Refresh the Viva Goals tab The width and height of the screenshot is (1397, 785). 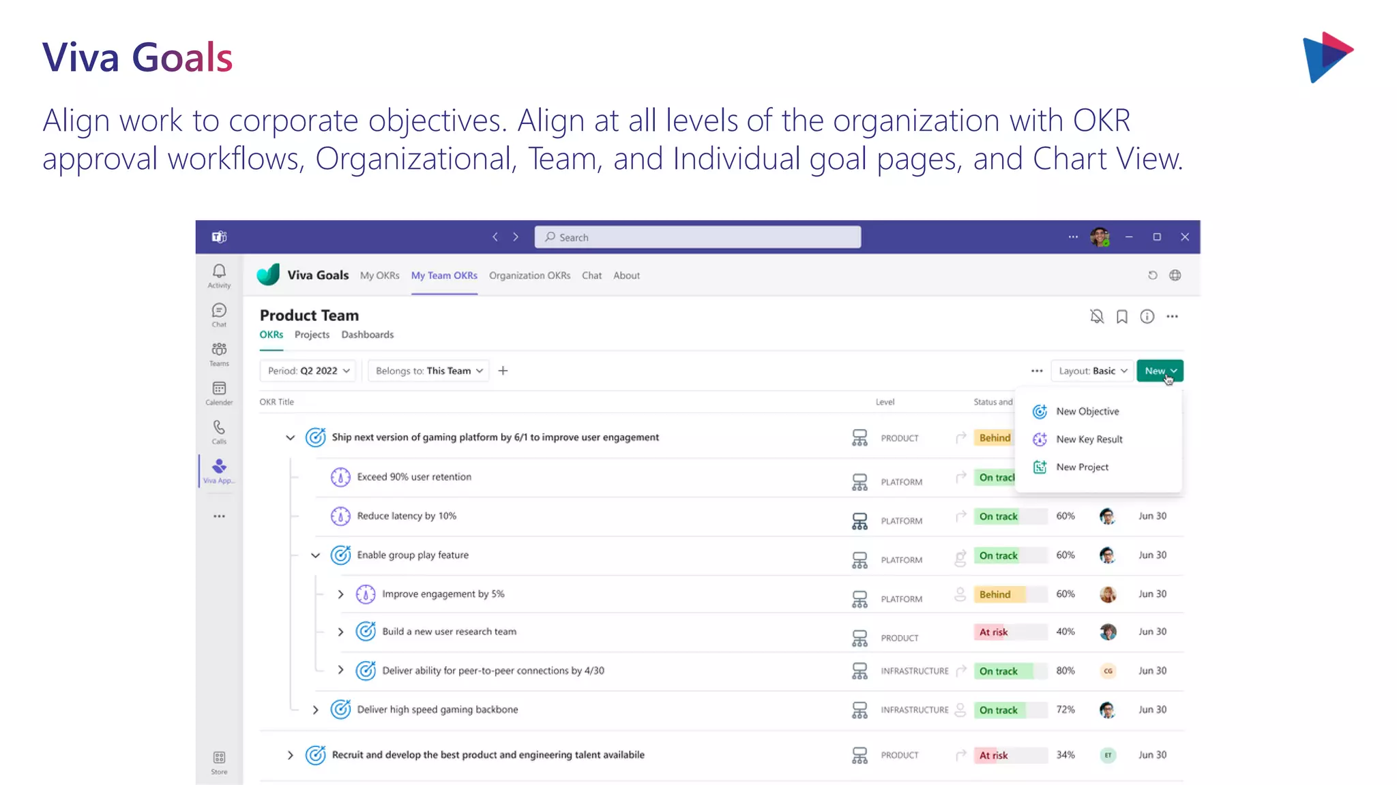1153,275
